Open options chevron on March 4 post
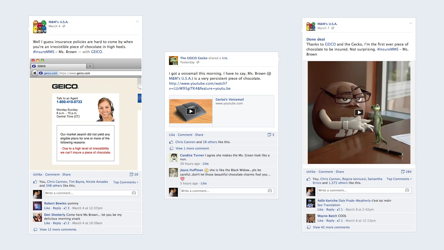 pos(137,21)
